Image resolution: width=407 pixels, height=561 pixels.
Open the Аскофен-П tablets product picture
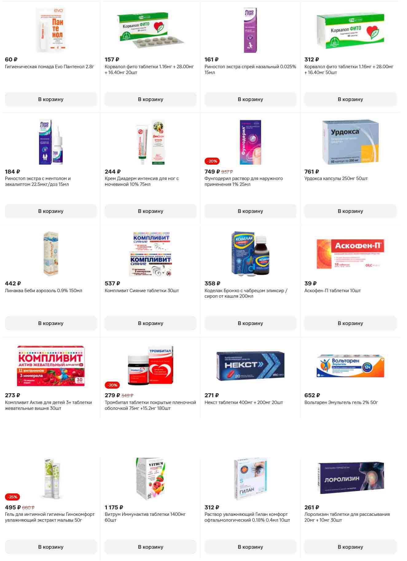coord(350,254)
